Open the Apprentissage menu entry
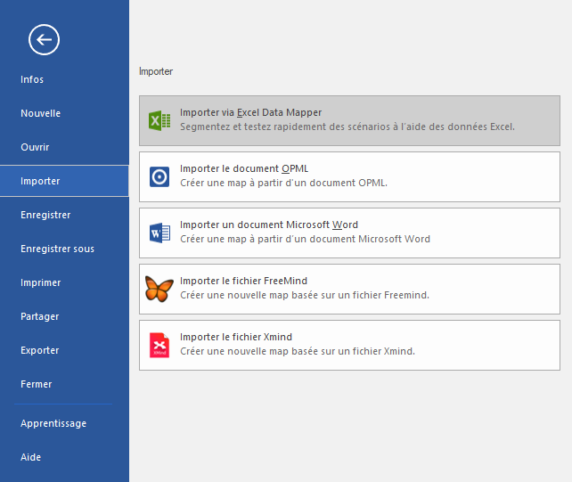The width and height of the screenshot is (572, 482). [x=53, y=423]
